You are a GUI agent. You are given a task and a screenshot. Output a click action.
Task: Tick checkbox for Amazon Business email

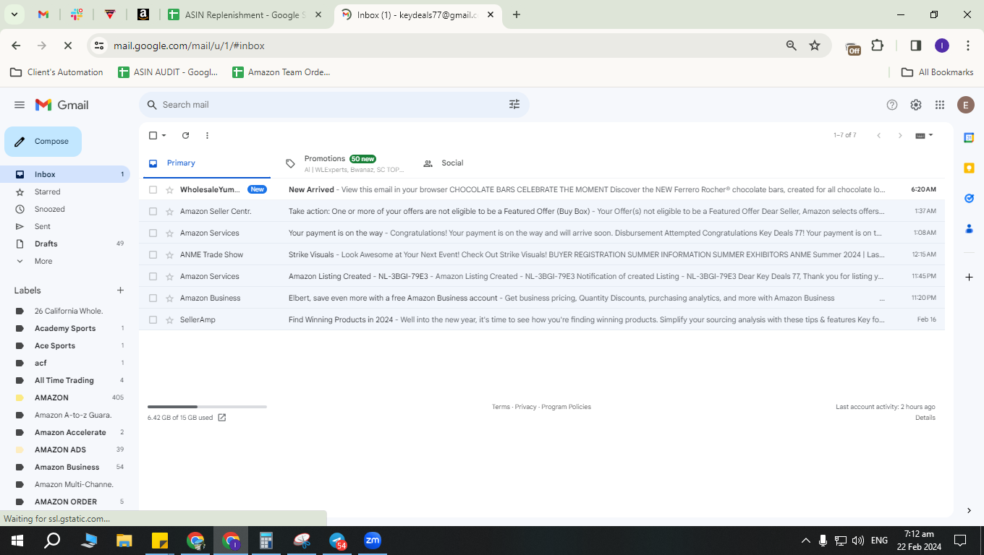pyautogui.click(x=153, y=298)
